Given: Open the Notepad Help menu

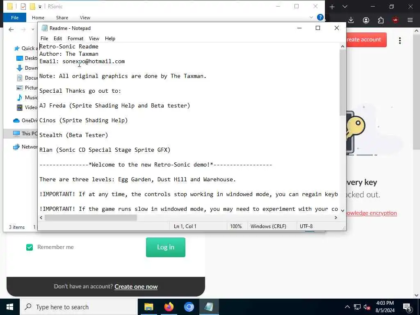Looking at the screenshot, I should (110, 39).
